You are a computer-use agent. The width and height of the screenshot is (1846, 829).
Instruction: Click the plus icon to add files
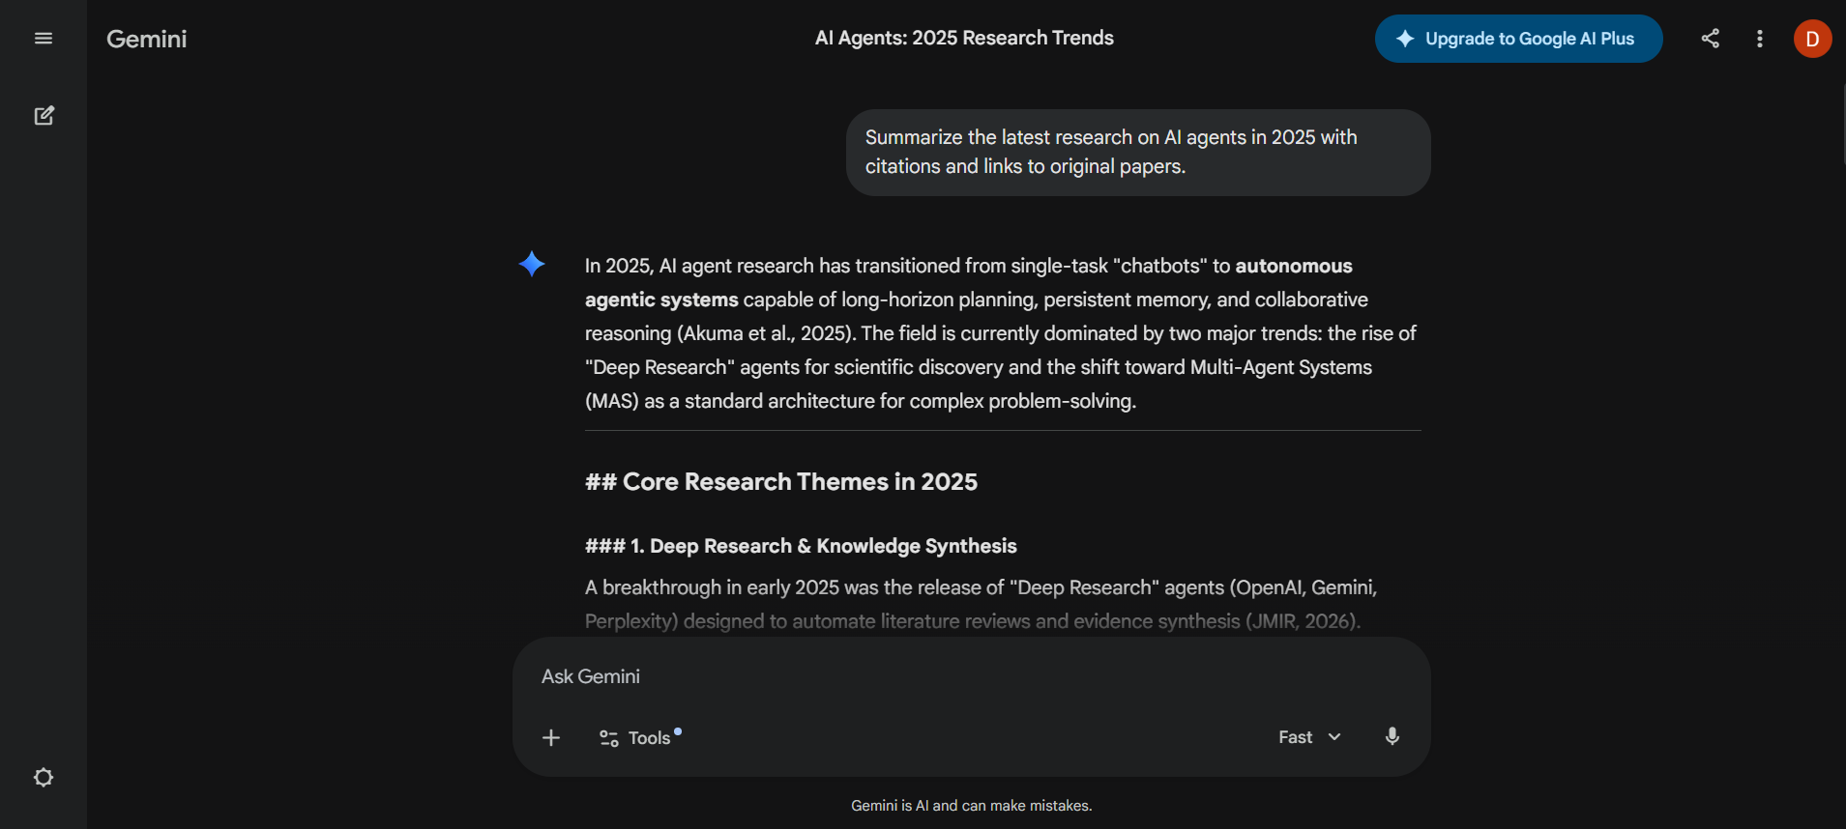click(551, 737)
